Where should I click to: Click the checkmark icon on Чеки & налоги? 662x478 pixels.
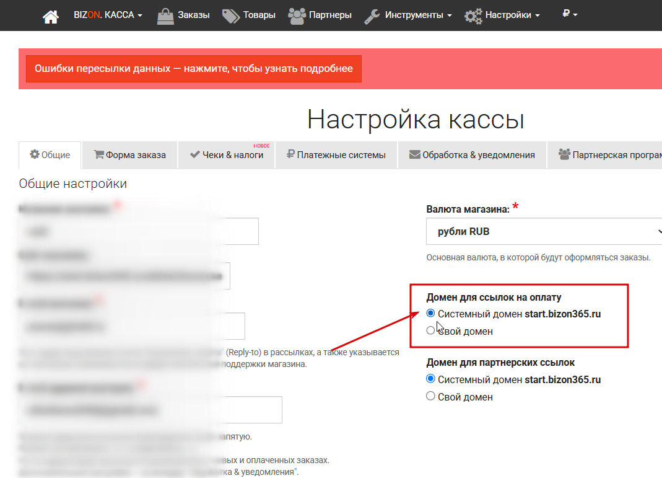click(194, 155)
